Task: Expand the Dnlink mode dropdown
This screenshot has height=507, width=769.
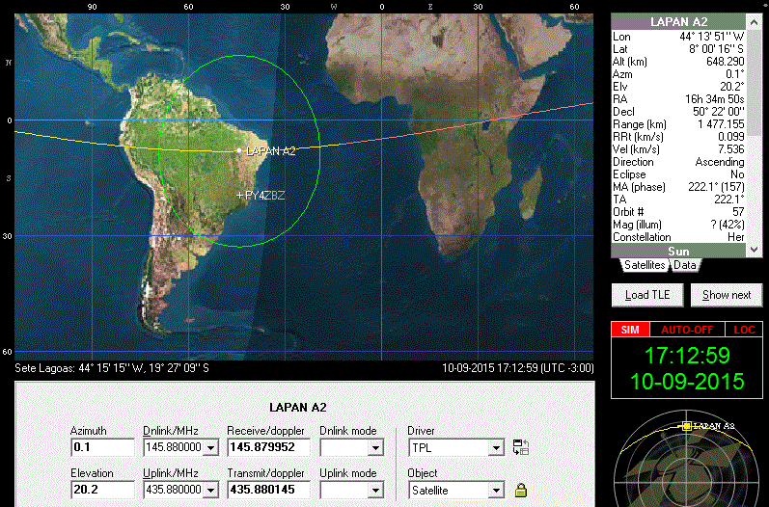Action: click(375, 448)
